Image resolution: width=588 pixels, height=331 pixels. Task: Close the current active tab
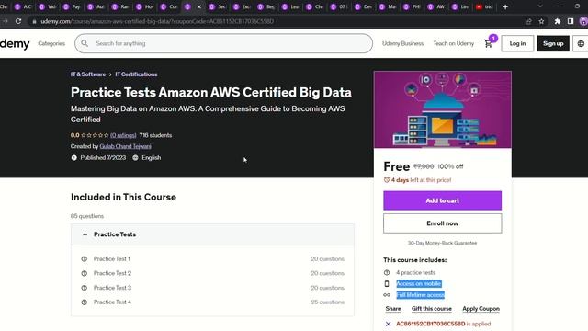(x=199, y=6)
